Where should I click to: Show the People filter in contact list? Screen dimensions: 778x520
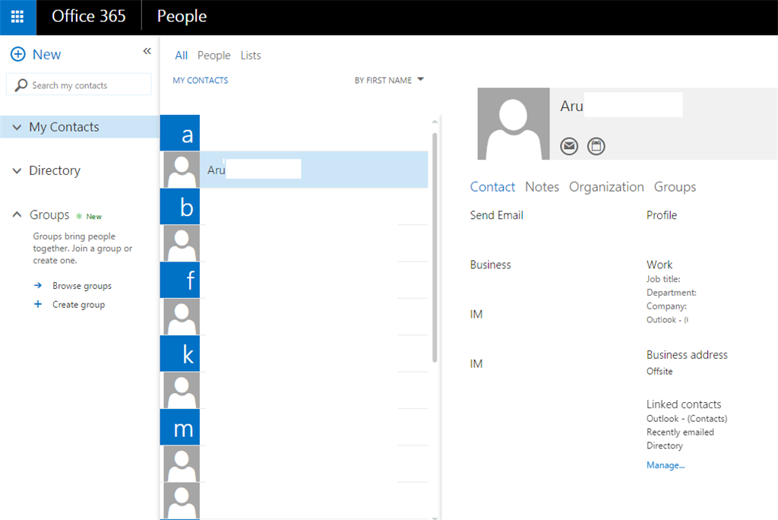(213, 55)
